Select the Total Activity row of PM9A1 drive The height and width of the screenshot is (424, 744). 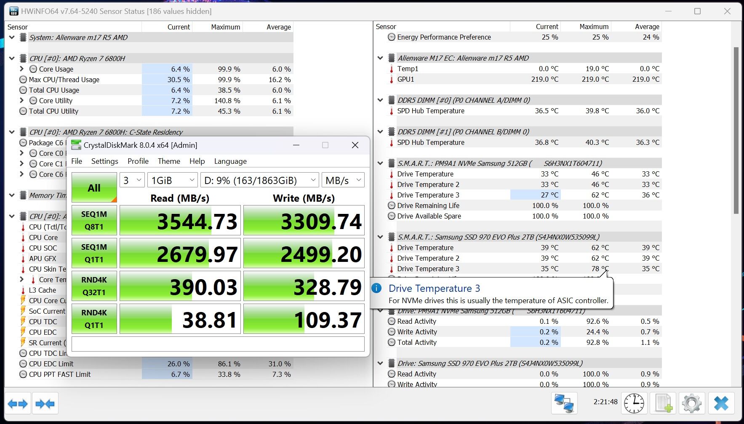coord(524,342)
